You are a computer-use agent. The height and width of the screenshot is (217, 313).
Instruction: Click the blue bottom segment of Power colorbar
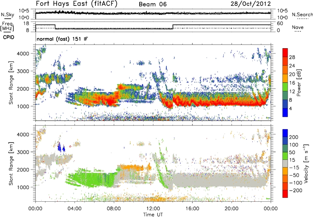(x=285, y=112)
